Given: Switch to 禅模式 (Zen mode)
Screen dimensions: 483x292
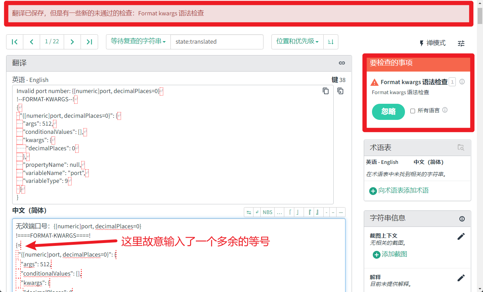Looking at the screenshot, I should click(432, 43).
